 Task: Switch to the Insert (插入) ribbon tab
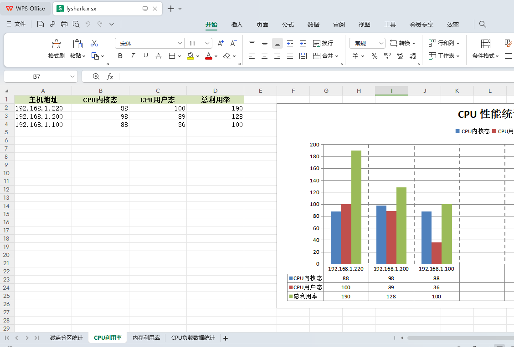coord(236,25)
